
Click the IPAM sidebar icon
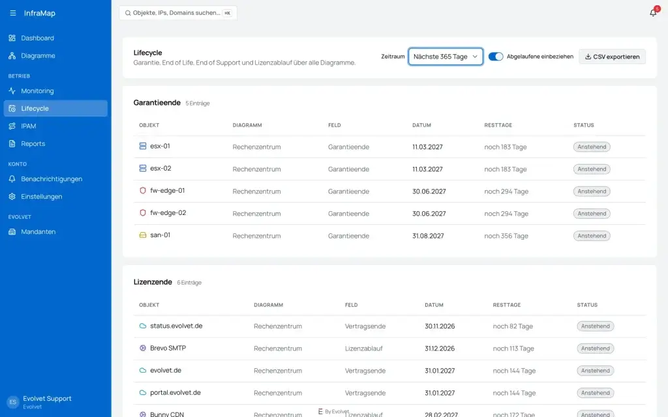12,126
